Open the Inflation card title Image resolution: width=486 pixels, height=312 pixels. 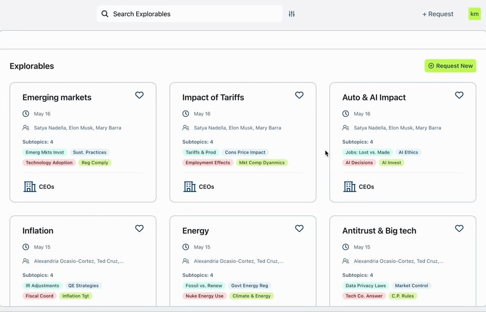pyautogui.click(x=38, y=231)
